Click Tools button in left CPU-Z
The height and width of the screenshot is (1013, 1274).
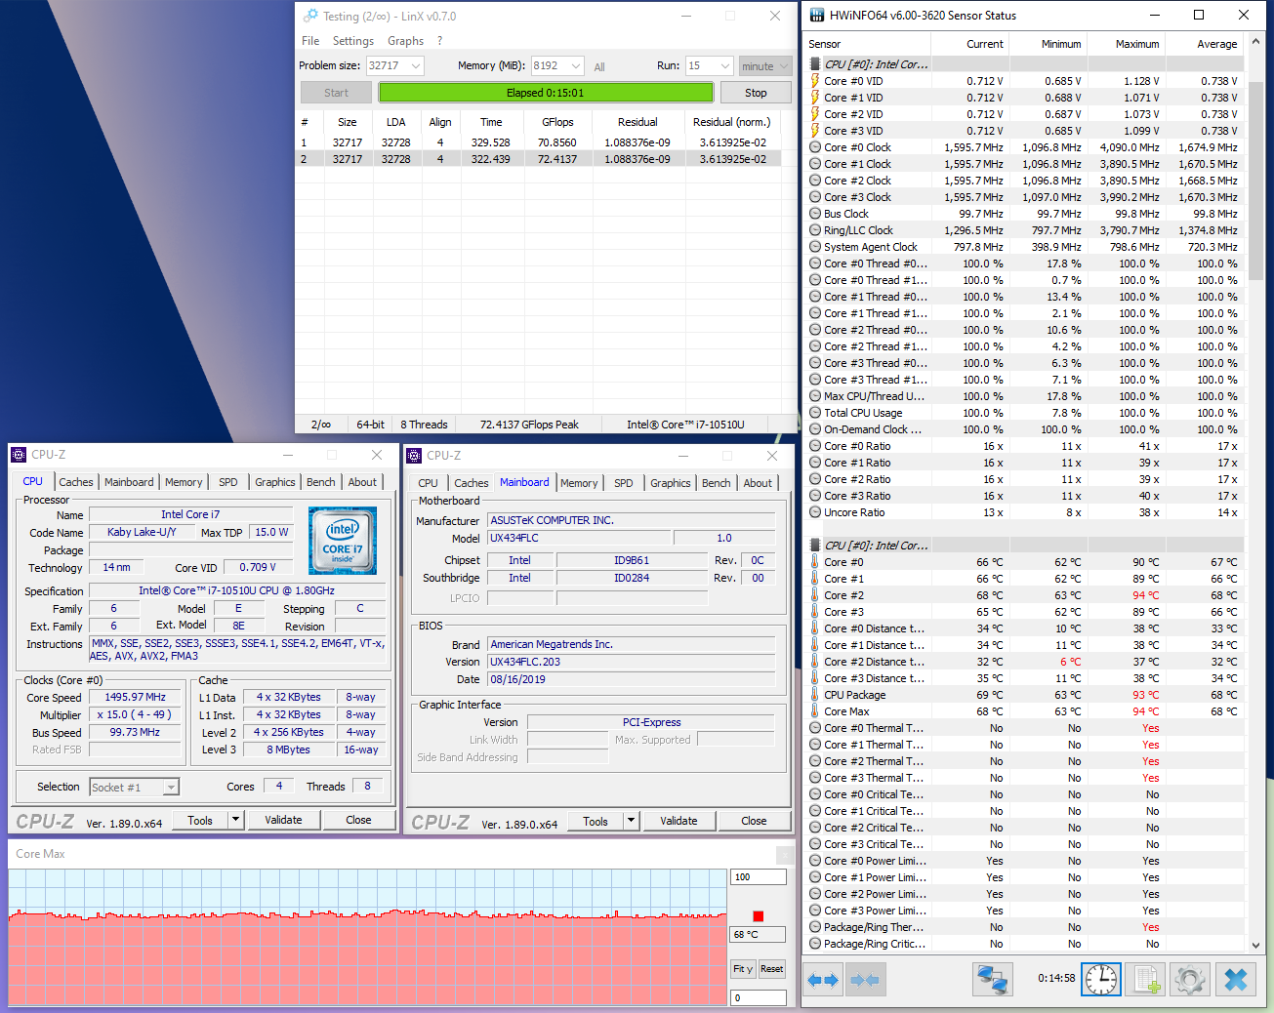200,820
